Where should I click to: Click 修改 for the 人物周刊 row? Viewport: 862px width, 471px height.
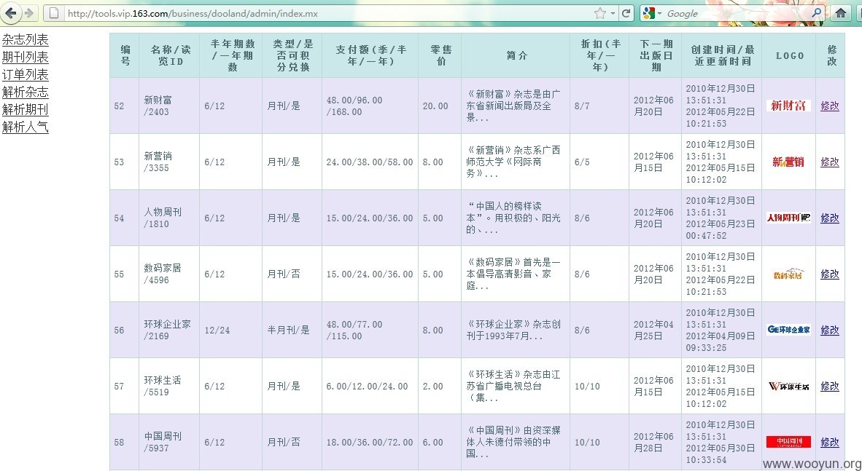pos(830,218)
